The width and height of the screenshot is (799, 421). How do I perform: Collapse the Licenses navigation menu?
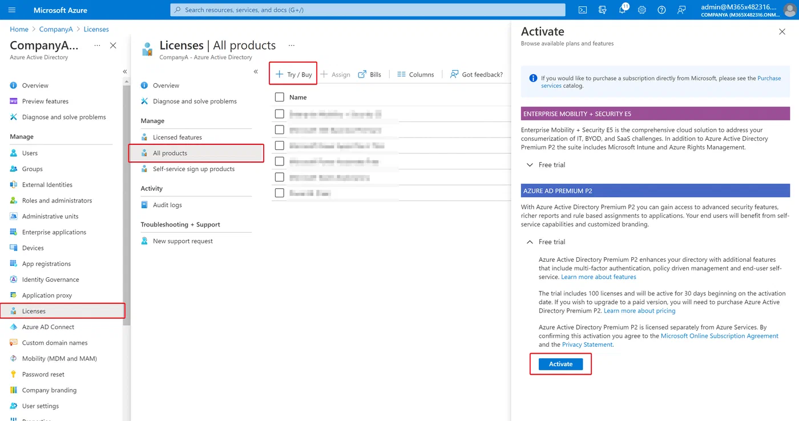coord(256,71)
